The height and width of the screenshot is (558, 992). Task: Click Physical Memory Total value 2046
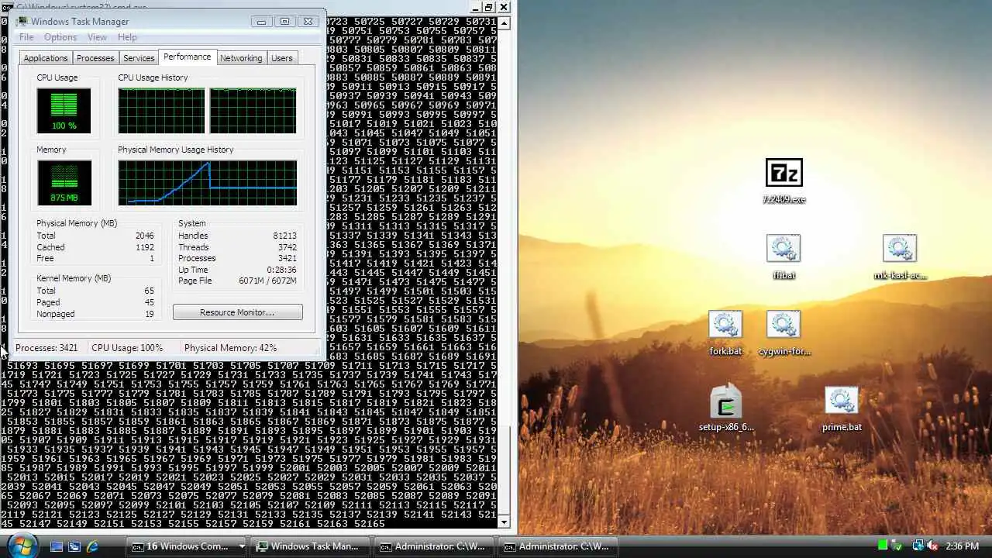145,236
